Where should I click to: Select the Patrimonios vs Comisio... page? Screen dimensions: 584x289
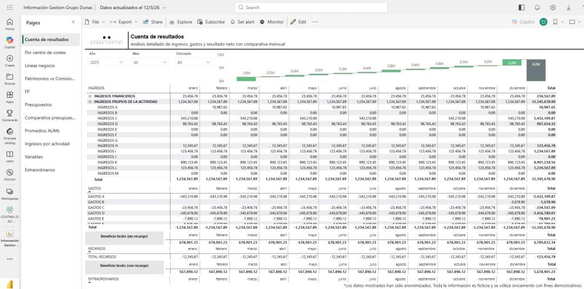coord(51,79)
